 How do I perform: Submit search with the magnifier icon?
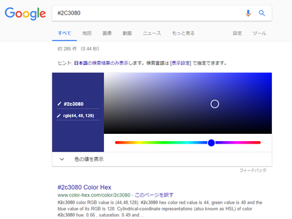point(262,13)
